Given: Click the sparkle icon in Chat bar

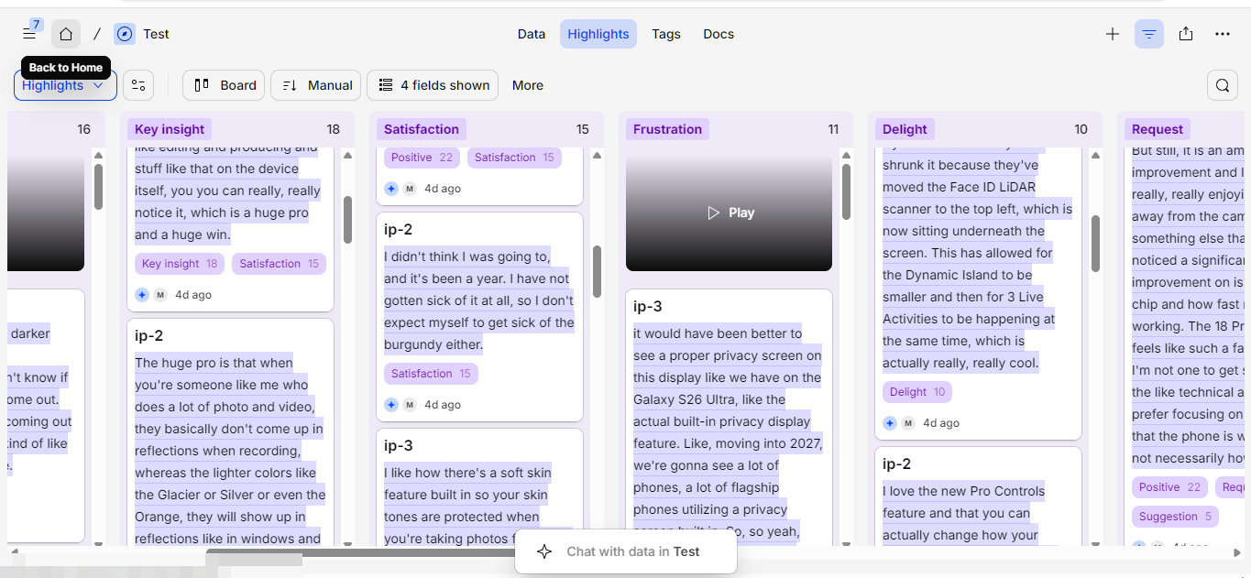Looking at the screenshot, I should coord(544,551).
